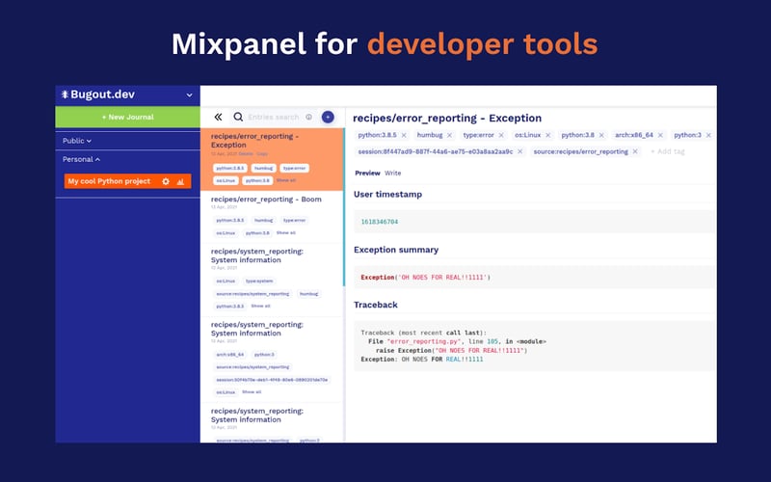The height and width of the screenshot is (482, 771).
Task: Remove the python:3.8.5 tag from entry header
Action: click(x=404, y=135)
